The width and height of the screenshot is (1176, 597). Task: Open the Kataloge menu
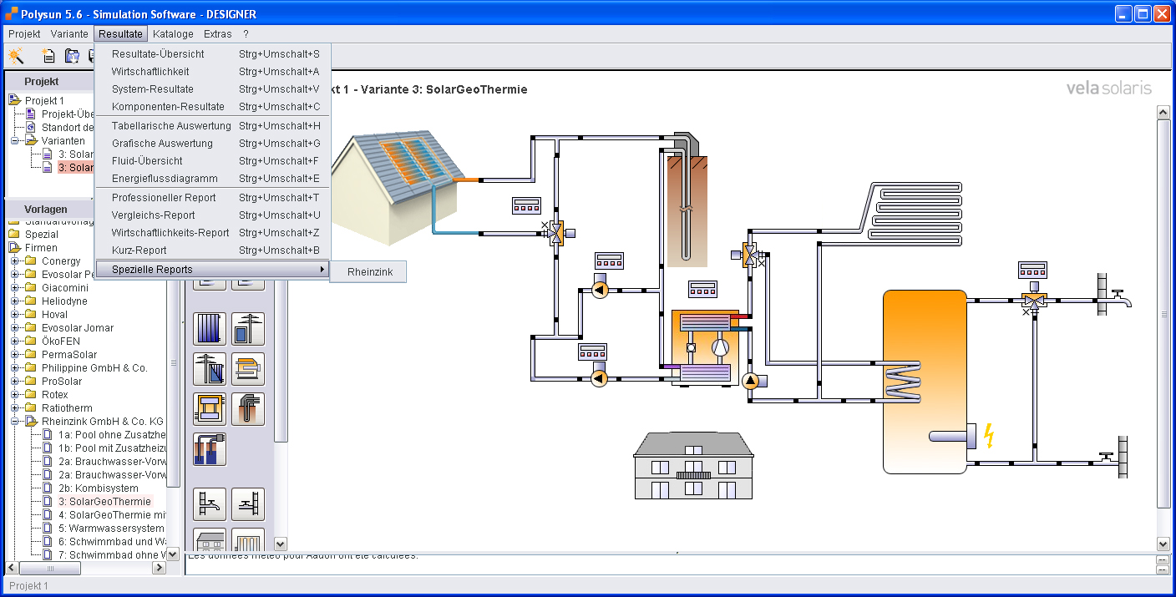click(173, 34)
